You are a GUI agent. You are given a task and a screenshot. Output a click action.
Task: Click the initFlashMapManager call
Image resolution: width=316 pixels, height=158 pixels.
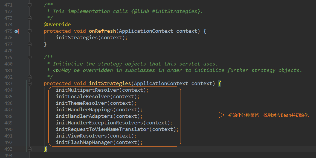pyautogui.click(x=85, y=142)
